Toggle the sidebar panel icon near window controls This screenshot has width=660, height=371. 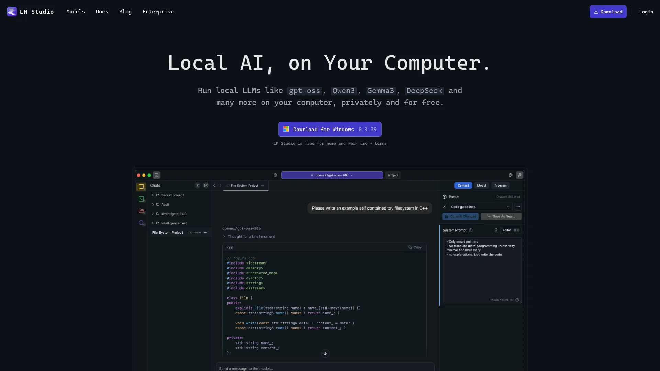coord(157,175)
